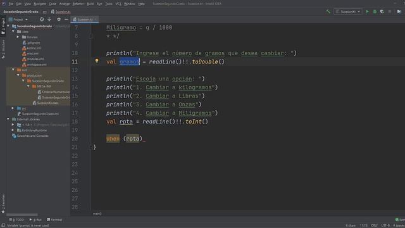405x228 pixels.
Task: Open the Build menu
Action: click(x=90, y=4)
